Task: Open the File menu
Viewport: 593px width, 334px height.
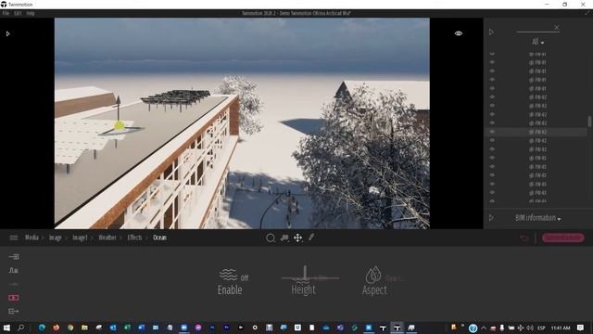Action: pyautogui.click(x=6, y=13)
